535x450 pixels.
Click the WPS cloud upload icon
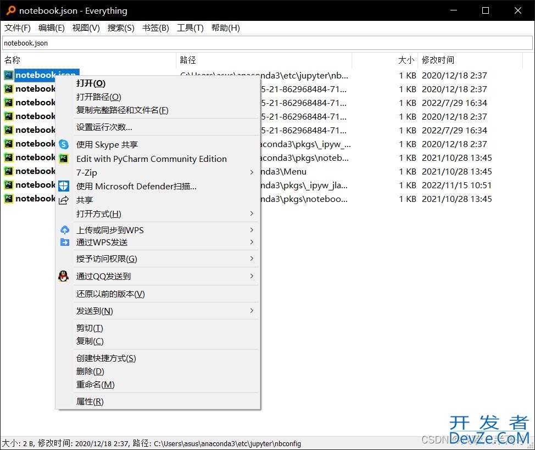[x=64, y=230]
